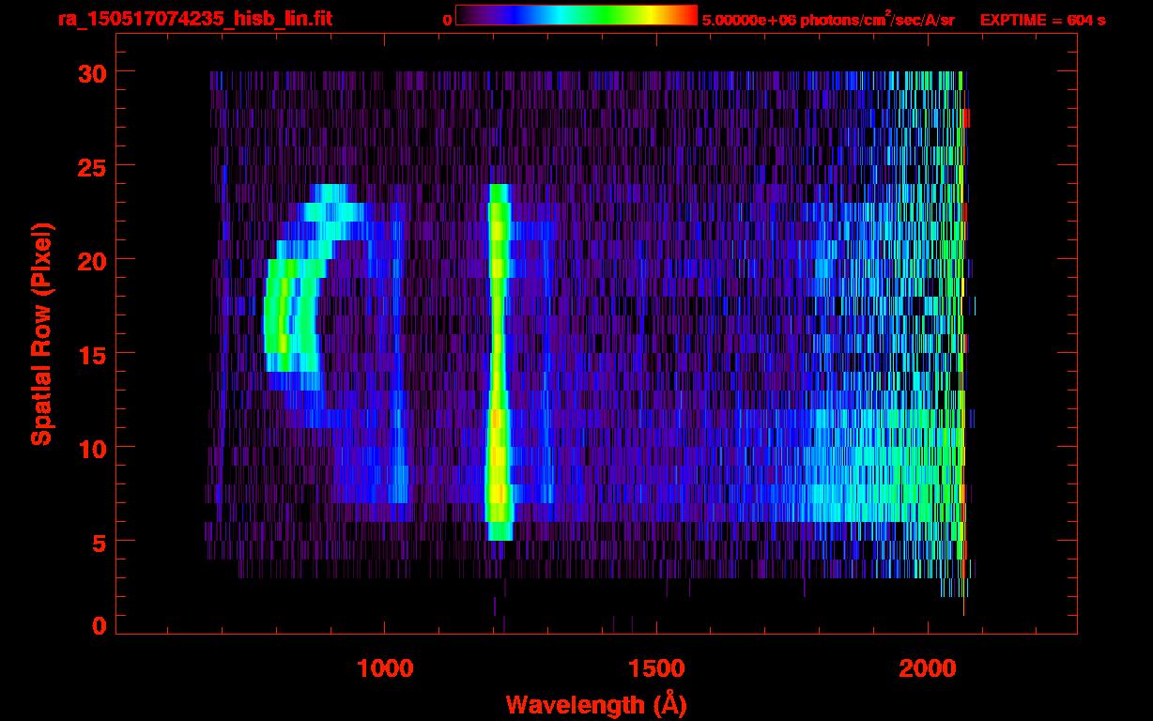This screenshot has height=721, width=1153.
Task: Click the 2000 tick label on wavelength axis
Action: (928, 668)
